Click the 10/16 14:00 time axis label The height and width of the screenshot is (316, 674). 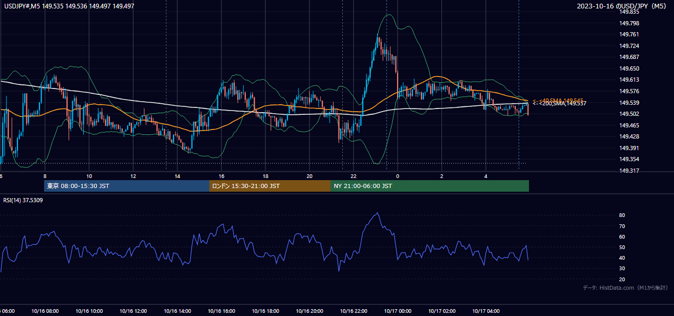coord(177,311)
